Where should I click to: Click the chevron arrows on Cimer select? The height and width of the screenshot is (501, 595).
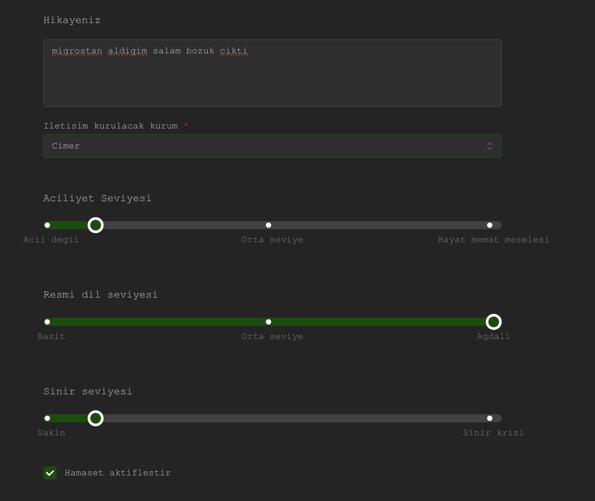(x=489, y=146)
